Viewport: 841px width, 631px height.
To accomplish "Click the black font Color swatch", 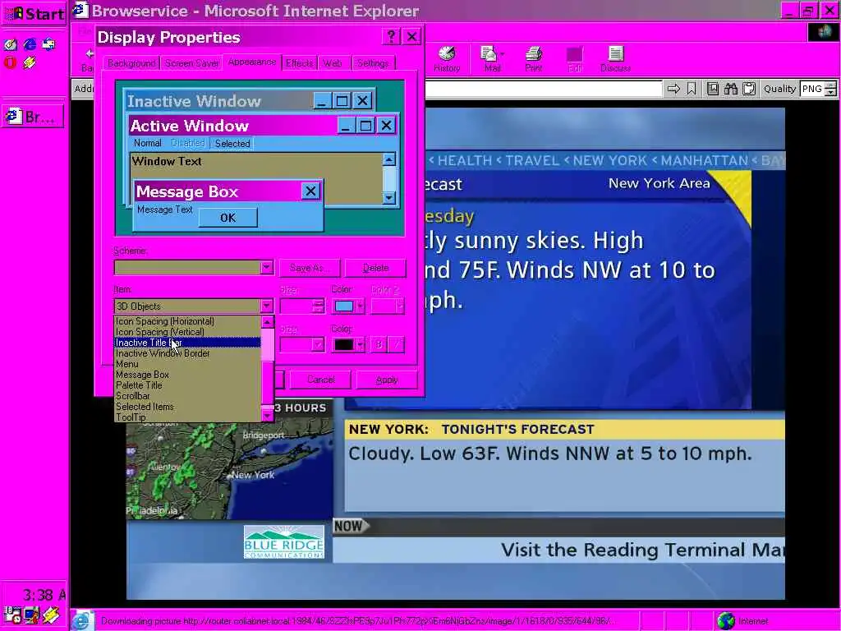I will click(344, 344).
